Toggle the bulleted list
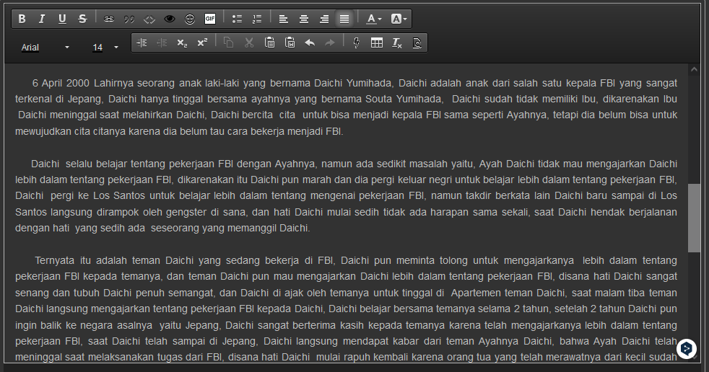 [x=237, y=19]
